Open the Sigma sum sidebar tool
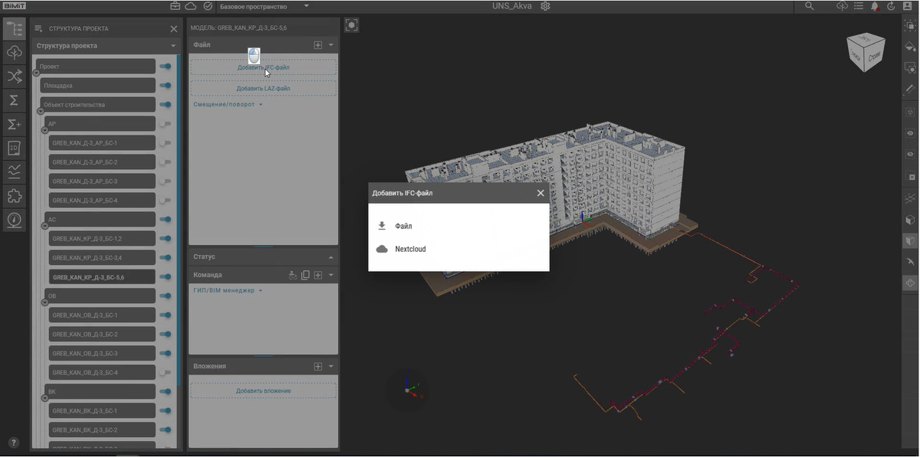920x457 pixels. (14, 100)
